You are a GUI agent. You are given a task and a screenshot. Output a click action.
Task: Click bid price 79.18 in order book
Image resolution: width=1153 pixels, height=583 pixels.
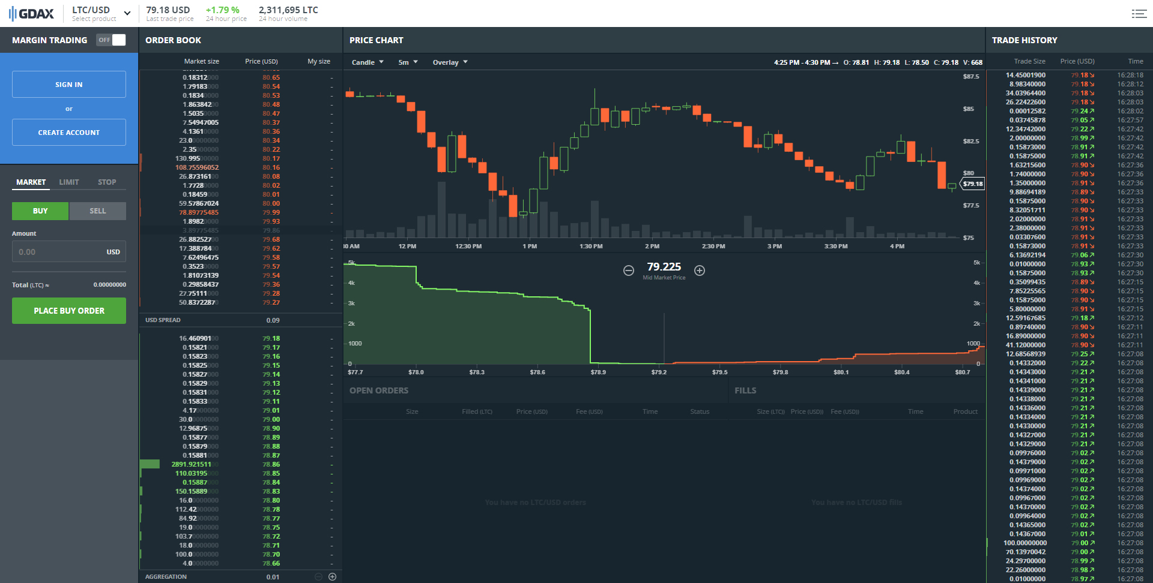click(271, 338)
